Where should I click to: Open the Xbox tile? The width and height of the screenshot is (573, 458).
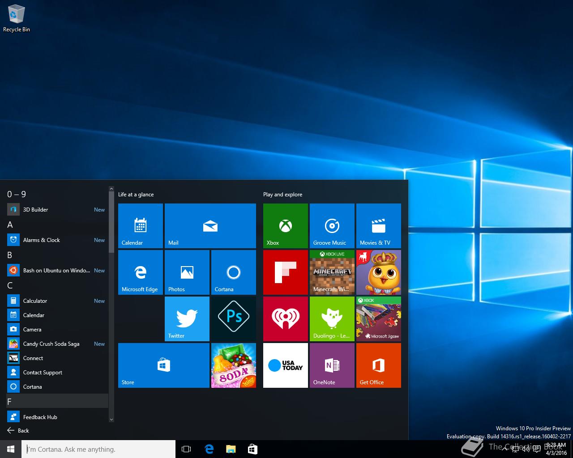point(286,226)
